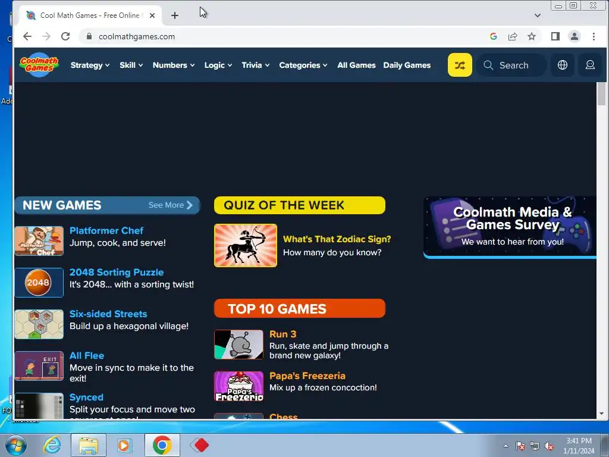
Task: Expand the Categories menu
Action: [303, 65]
